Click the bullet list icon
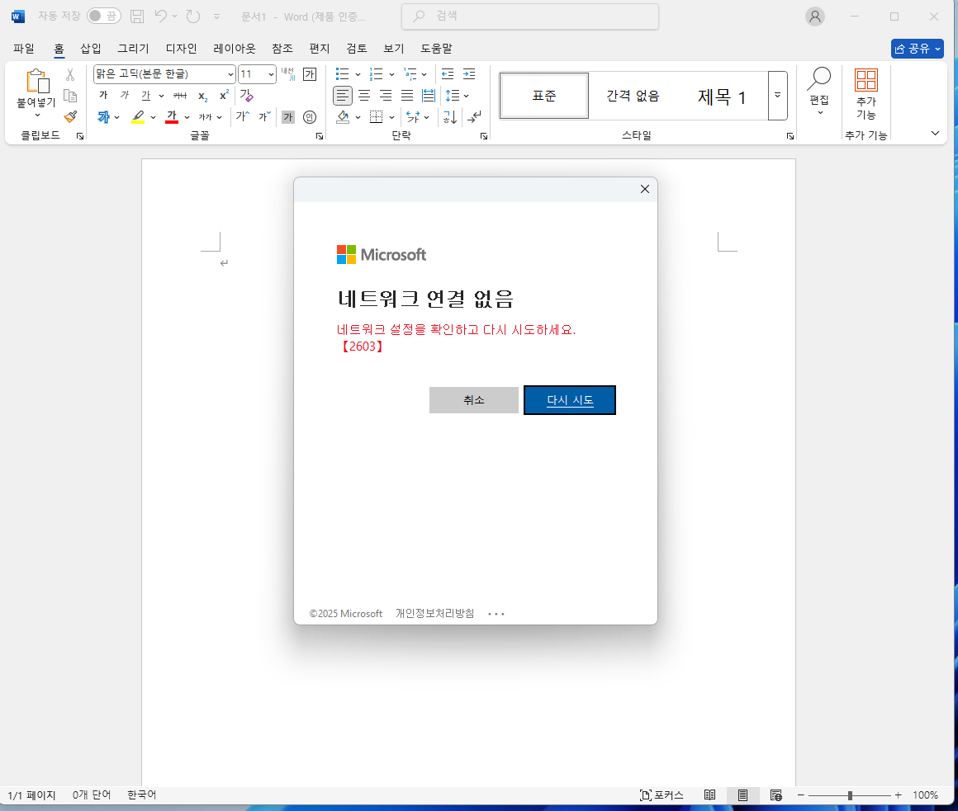 pos(342,74)
